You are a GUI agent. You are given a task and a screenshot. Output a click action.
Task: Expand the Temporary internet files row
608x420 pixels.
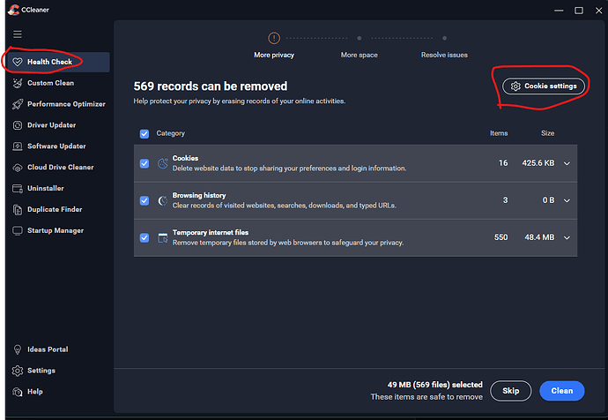567,237
